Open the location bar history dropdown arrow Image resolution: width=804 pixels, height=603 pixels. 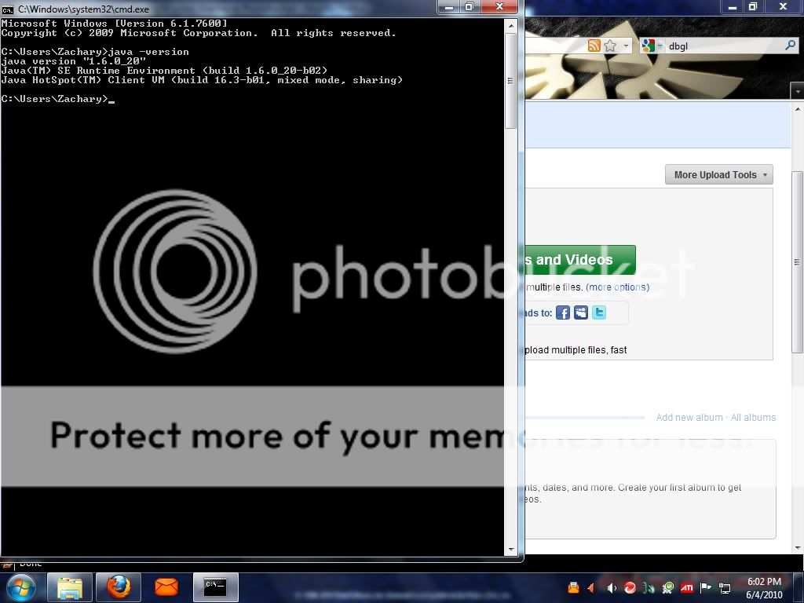pyautogui.click(x=626, y=46)
